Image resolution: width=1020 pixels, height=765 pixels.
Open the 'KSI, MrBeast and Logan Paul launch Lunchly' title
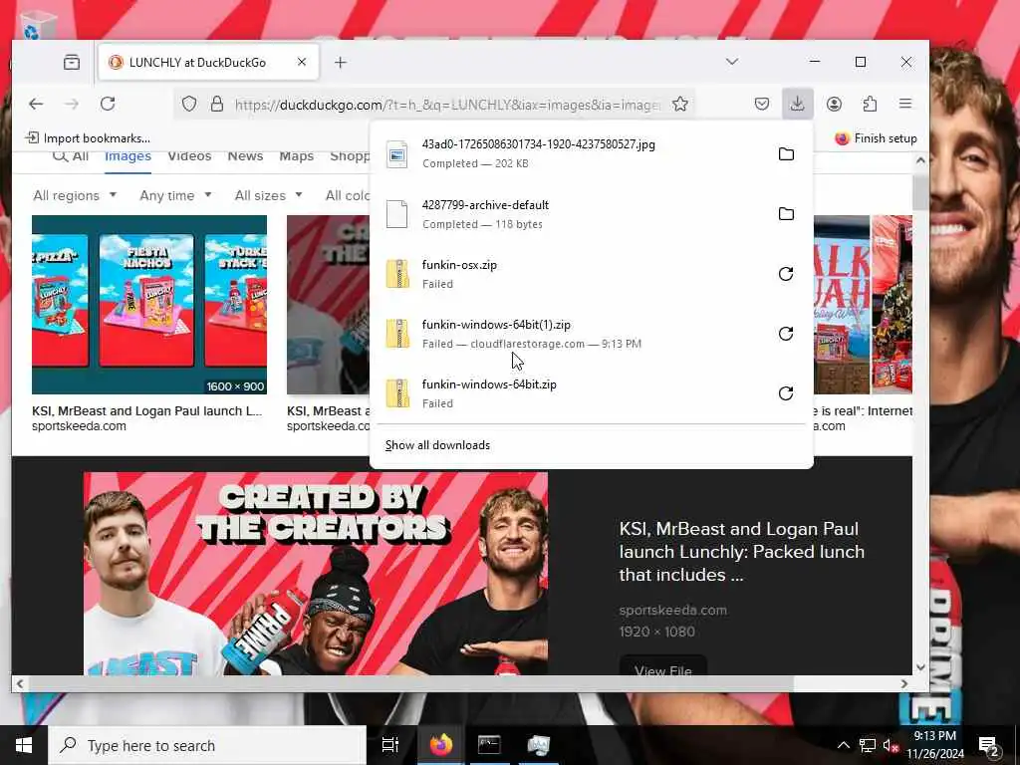pyautogui.click(x=741, y=552)
